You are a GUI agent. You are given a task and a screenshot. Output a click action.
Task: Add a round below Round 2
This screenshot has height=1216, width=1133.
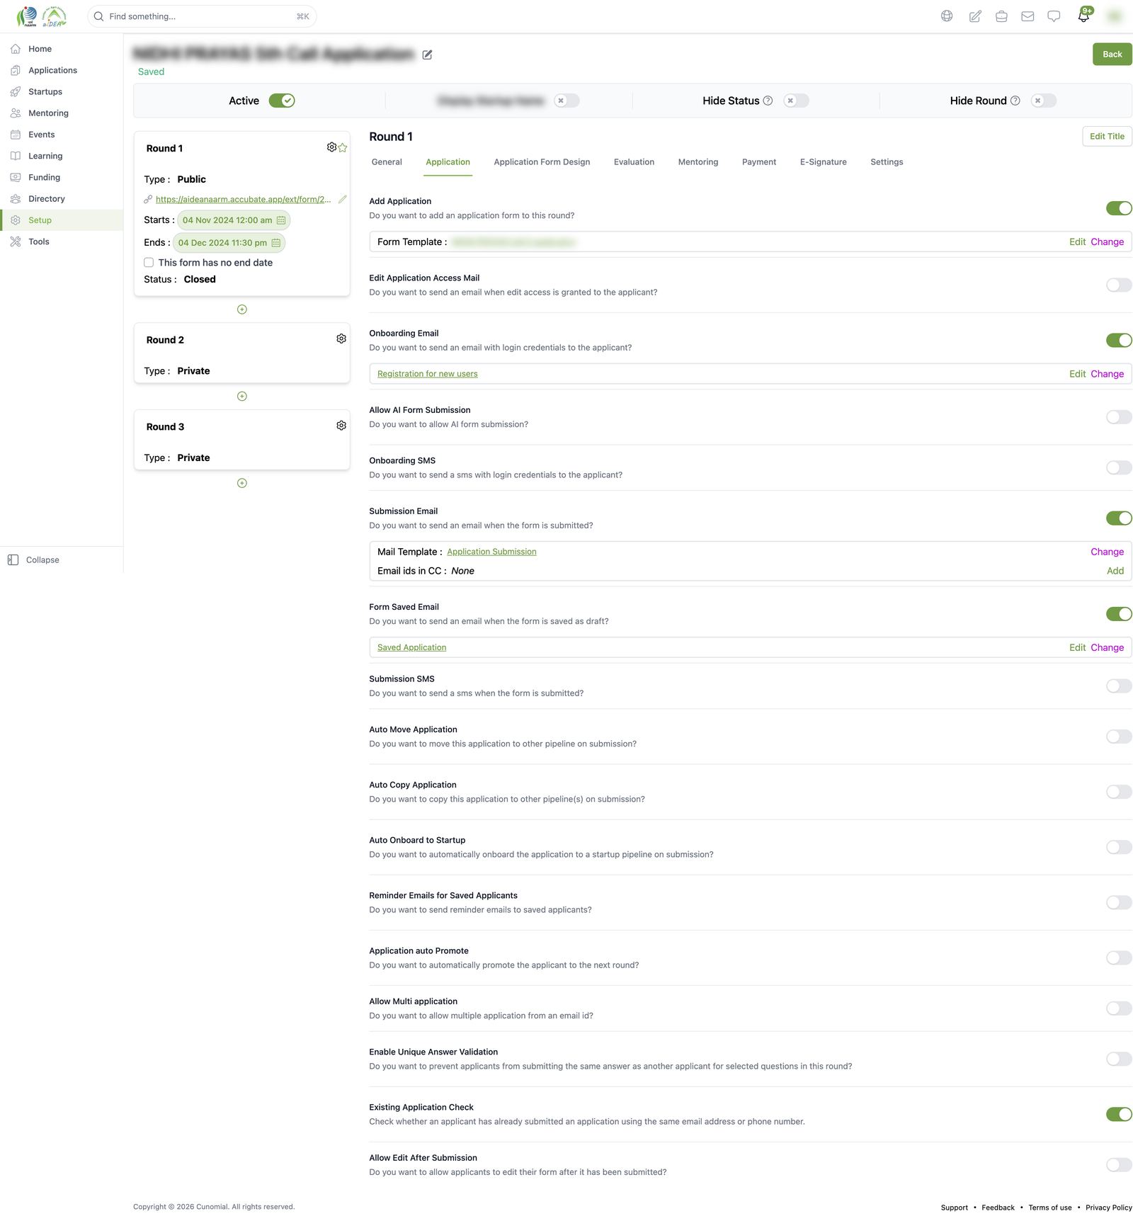click(242, 397)
